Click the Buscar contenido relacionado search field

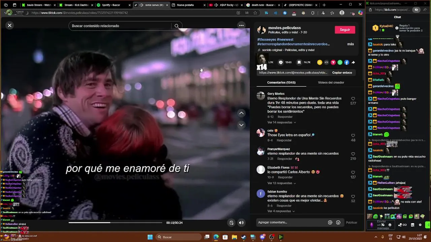121,26
